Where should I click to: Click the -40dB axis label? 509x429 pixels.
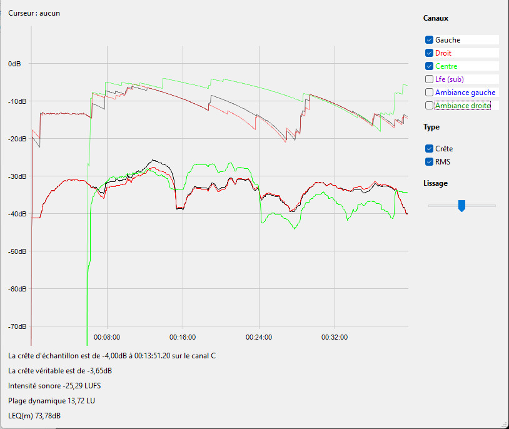click(18, 214)
